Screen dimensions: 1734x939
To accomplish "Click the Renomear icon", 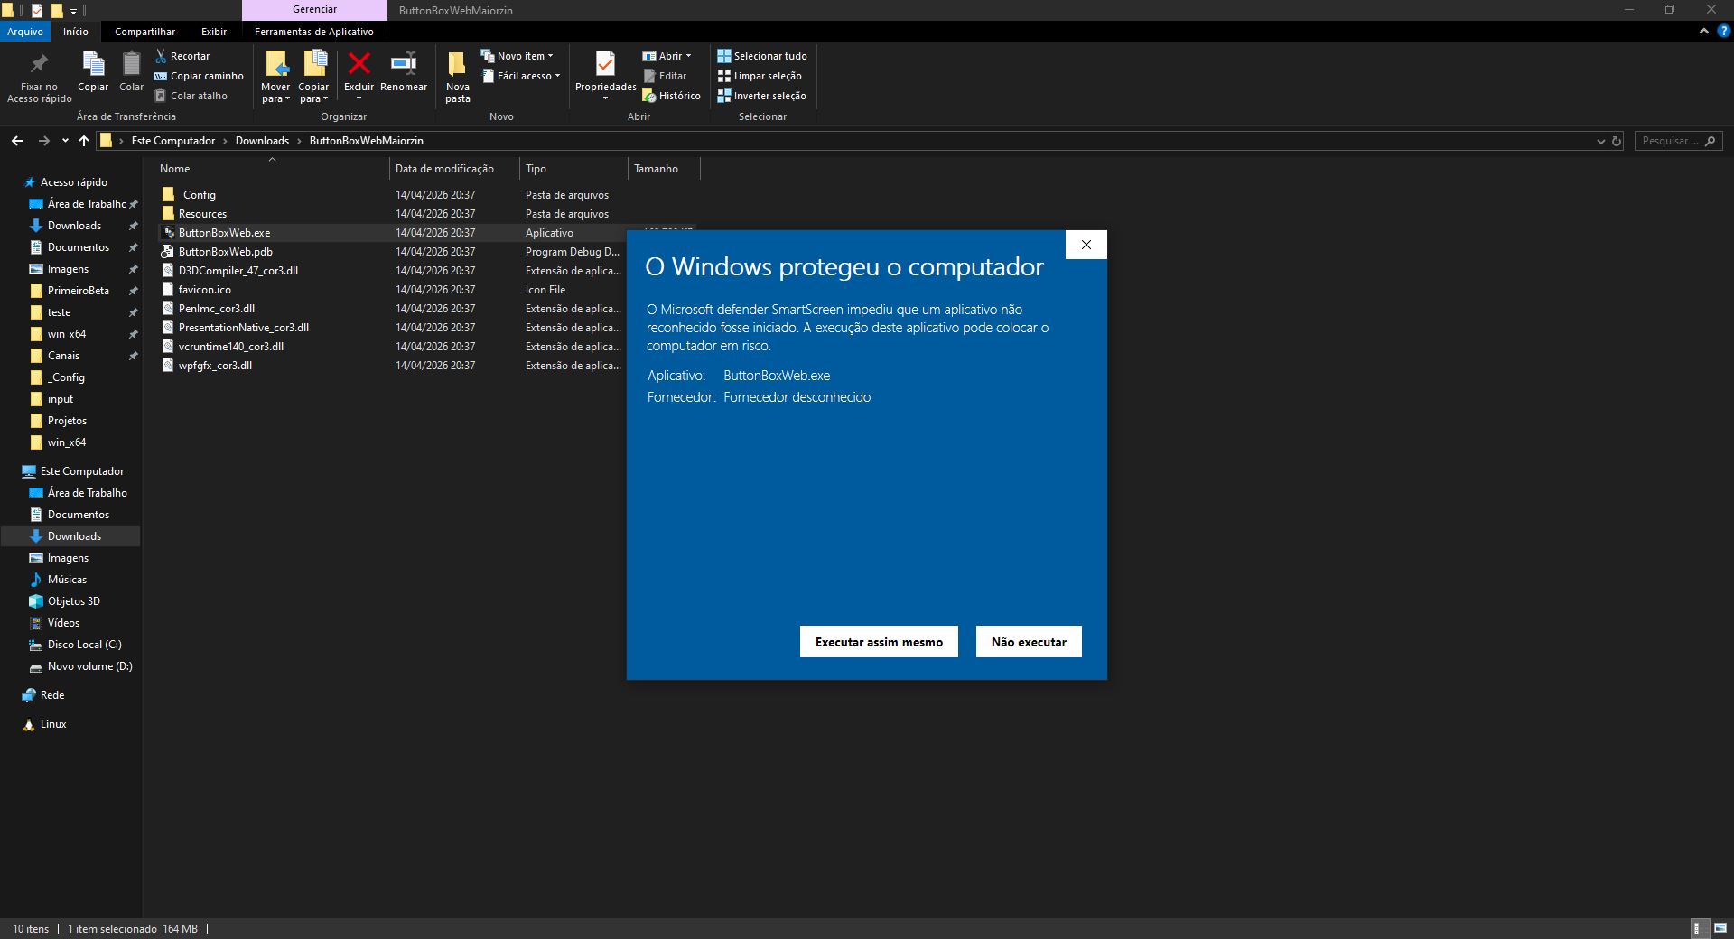I will point(404,63).
